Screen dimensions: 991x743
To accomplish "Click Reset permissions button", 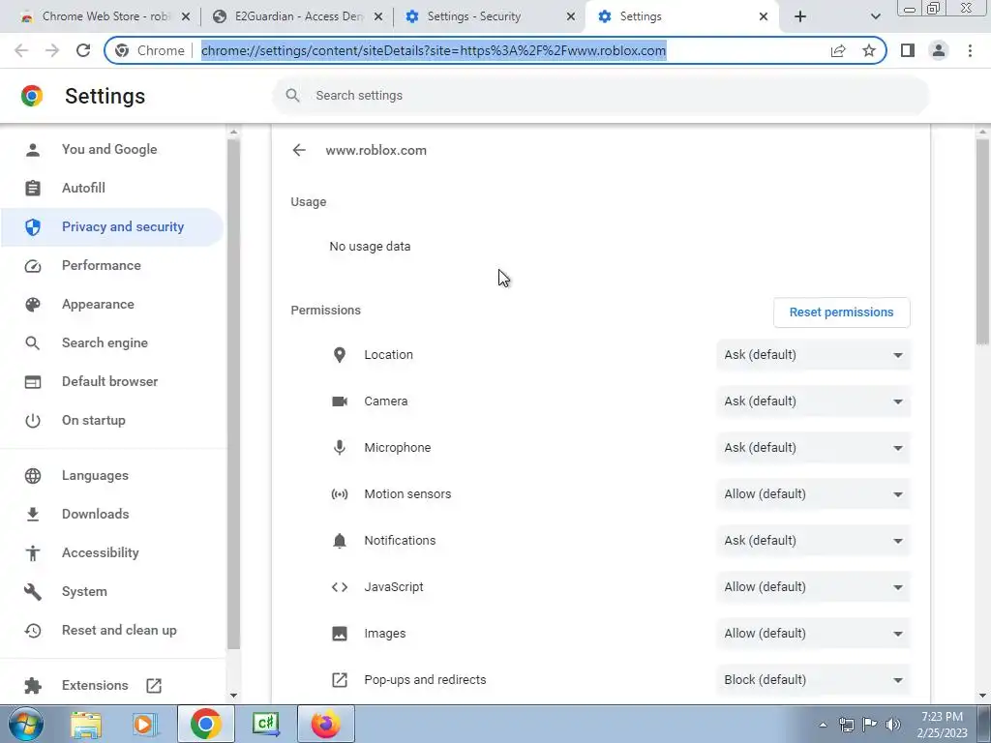I will (841, 312).
